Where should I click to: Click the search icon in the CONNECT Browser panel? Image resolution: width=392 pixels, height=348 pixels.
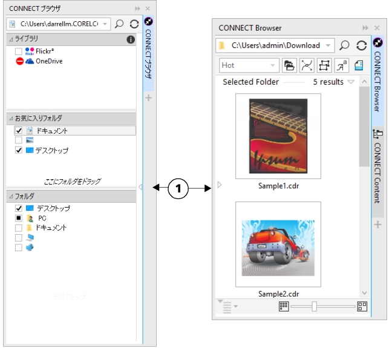pos(344,45)
